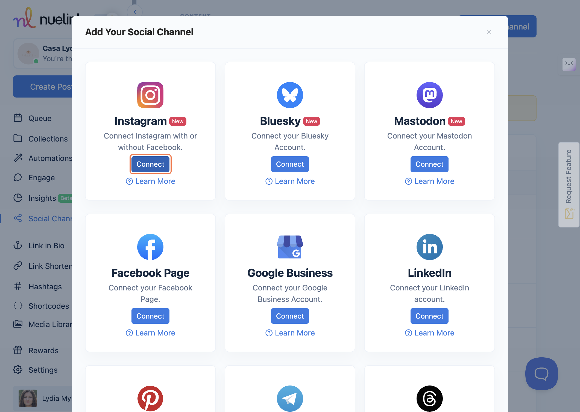Click the Rewards gift icon
The height and width of the screenshot is (412, 580).
(18, 350)
